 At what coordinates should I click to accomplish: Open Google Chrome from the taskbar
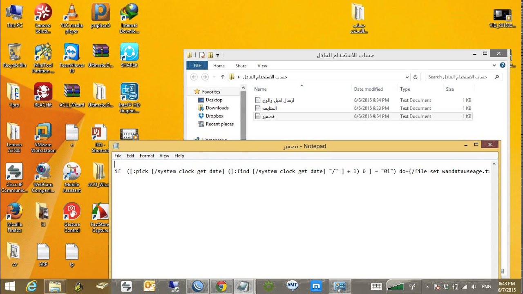221,286
